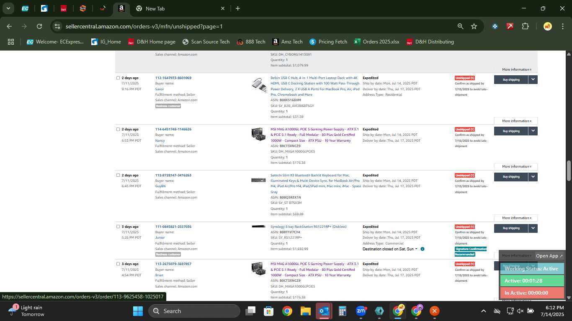The width and height of the screenshot is (572, 321).
Task: Buy shipping for Nancy's MSI power supply order
Action: [511, 131]
